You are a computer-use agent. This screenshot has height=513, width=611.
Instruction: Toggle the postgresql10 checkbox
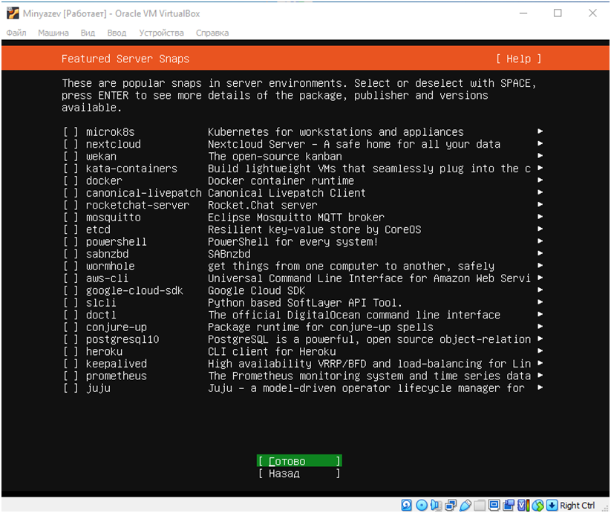click(71, 339)
